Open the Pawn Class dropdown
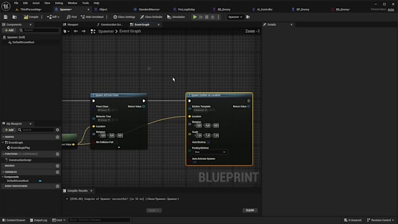The width and height of the screenshot is (398, 224). 104,110
